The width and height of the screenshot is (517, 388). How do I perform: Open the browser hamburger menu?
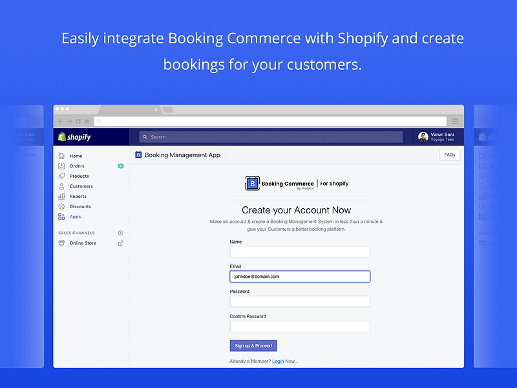click(455, 122)
